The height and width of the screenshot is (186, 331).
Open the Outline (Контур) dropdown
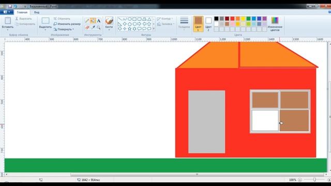165,19
